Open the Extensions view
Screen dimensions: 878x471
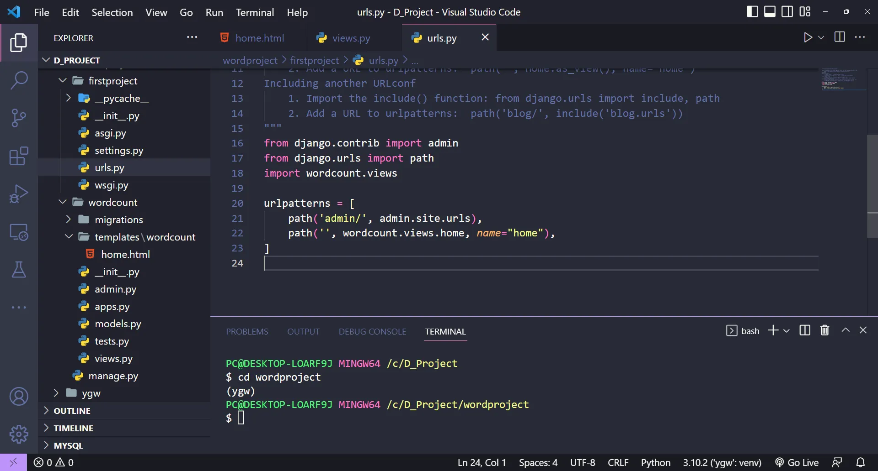(19, 156)
